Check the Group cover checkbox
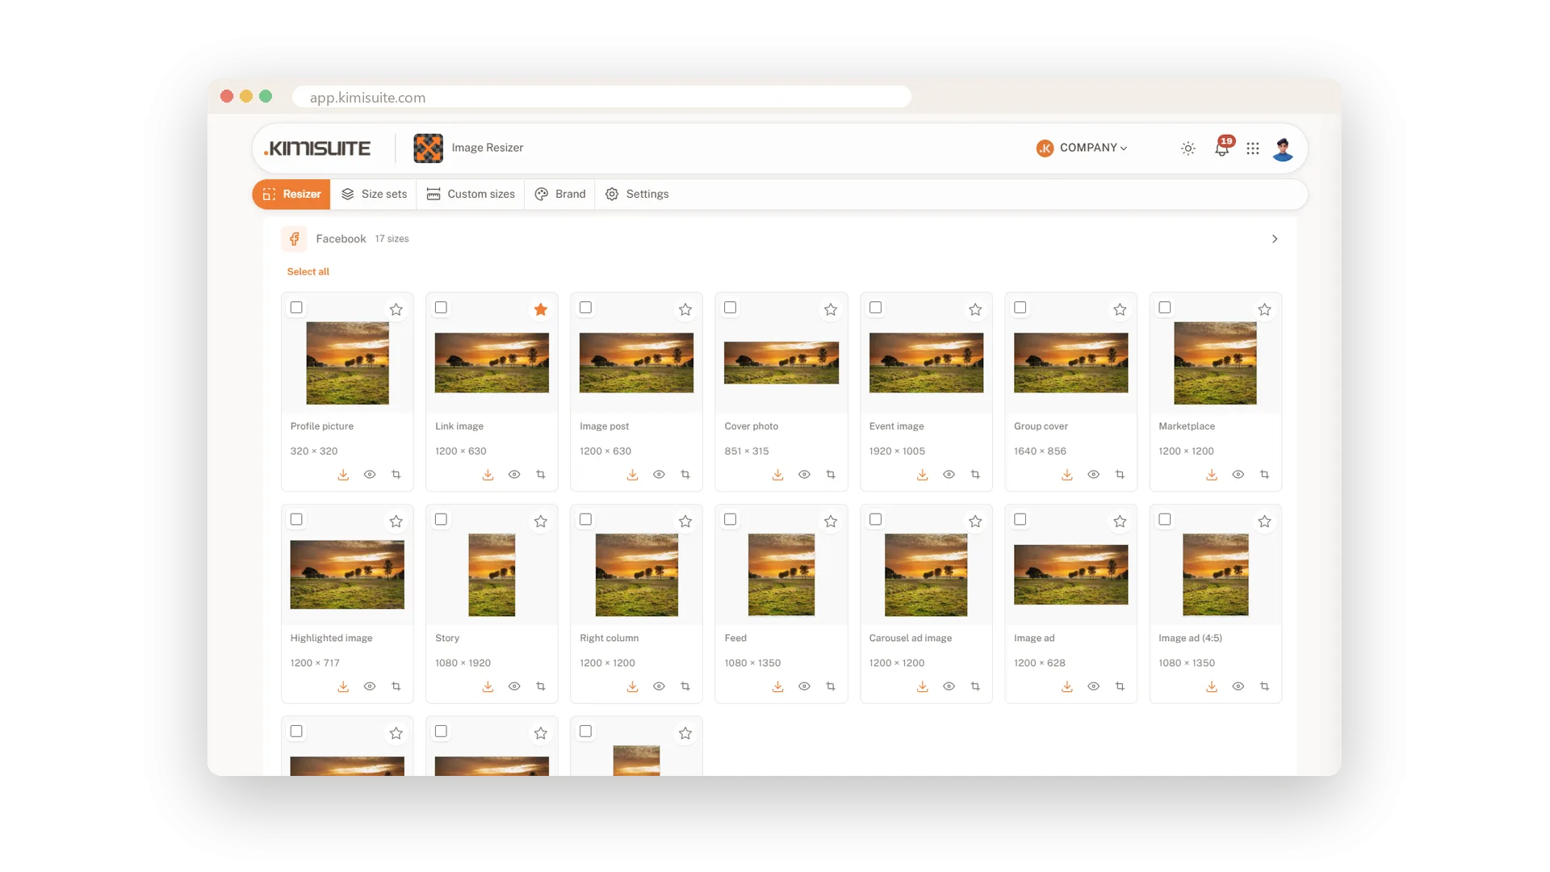This screenshot has height=872, width=1550. point(1020,308)
